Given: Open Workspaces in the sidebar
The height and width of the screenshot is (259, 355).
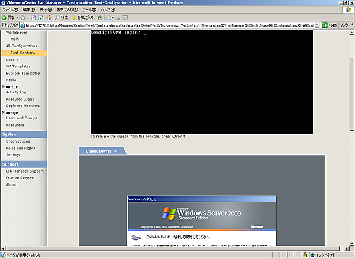Looking at the screenshot, I should pyautogui.click(x=17, y=33).
